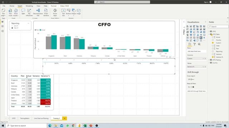Switch to Report view in left sidebar
This screenshot has height=128, width=229.
(3, 22)
